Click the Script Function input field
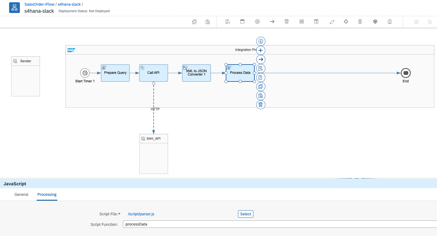 pyautogui.click(x=280, y=224)
